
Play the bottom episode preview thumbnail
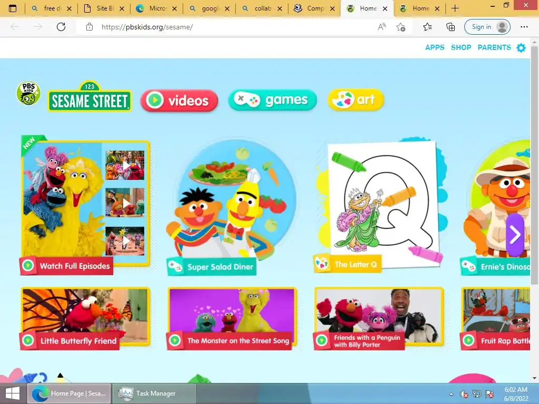pos(125,241)
